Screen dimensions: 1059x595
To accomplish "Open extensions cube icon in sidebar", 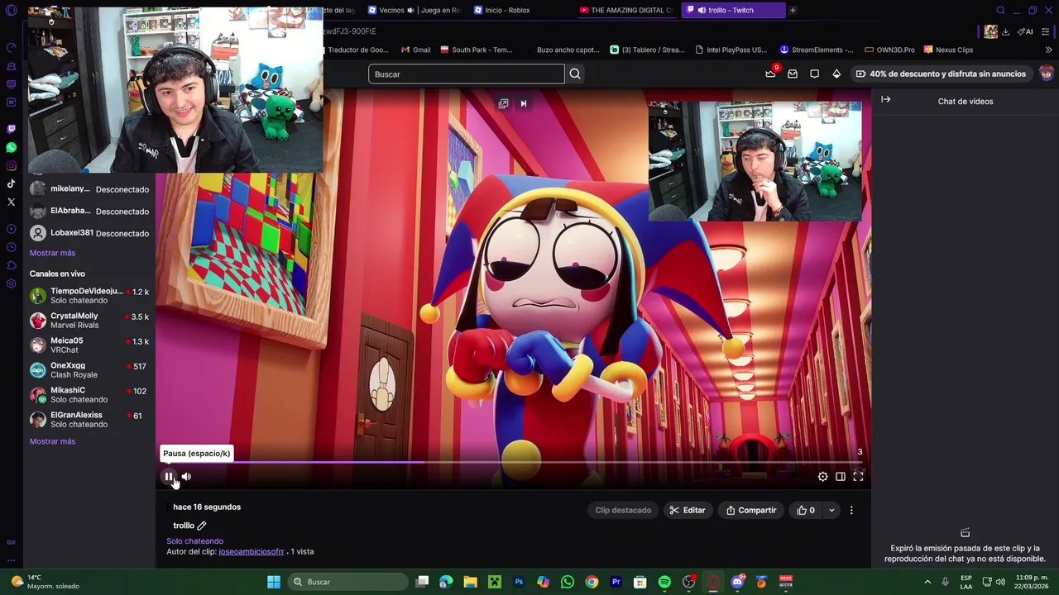I will point(11,265).
